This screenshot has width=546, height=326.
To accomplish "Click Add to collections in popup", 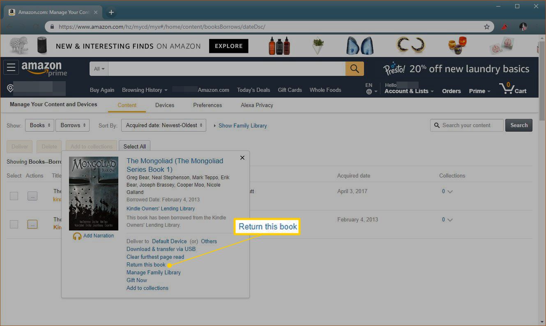I will point(147,288).
